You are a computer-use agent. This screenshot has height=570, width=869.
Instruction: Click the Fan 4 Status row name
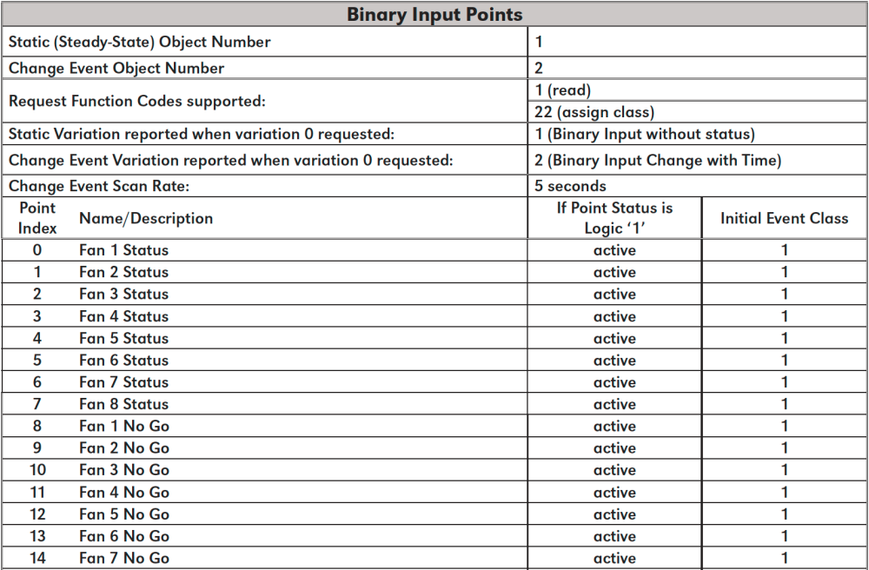point(123,316)
